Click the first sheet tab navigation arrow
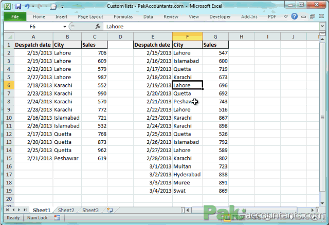The width and height of the screenshot is (329, 225). pos(7,210)
